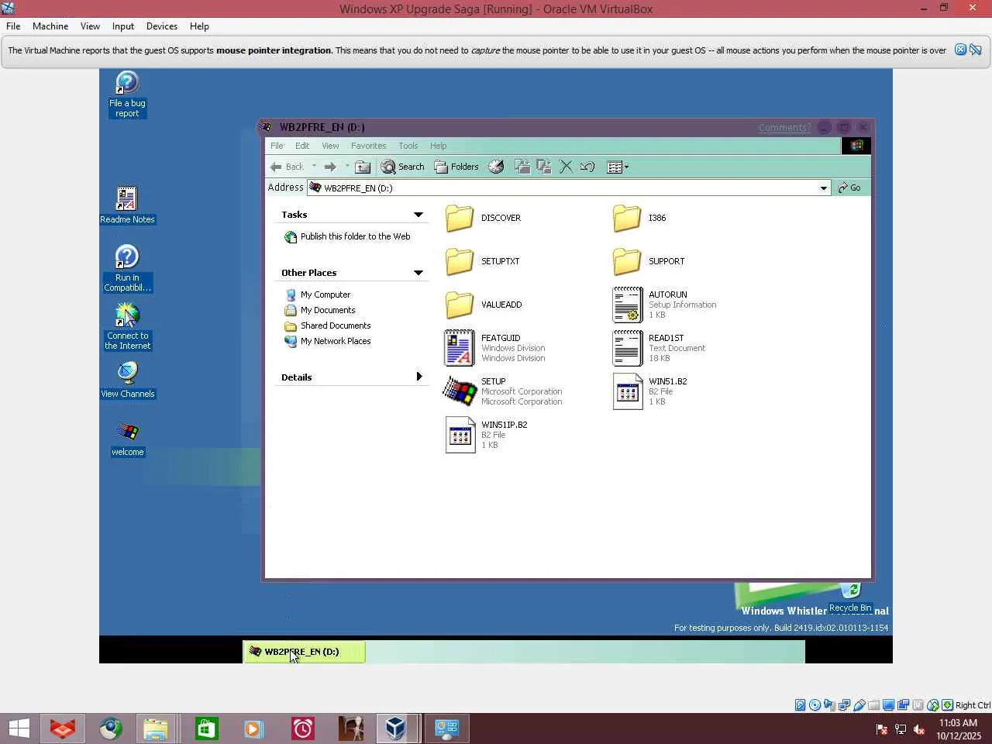Go up one folder level
Image resolution: width=992 pixels, height=744 pixels.
click(363, 167)
